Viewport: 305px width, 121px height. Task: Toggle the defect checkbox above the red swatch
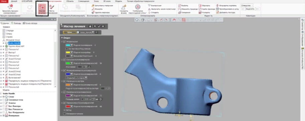[64, 103]
